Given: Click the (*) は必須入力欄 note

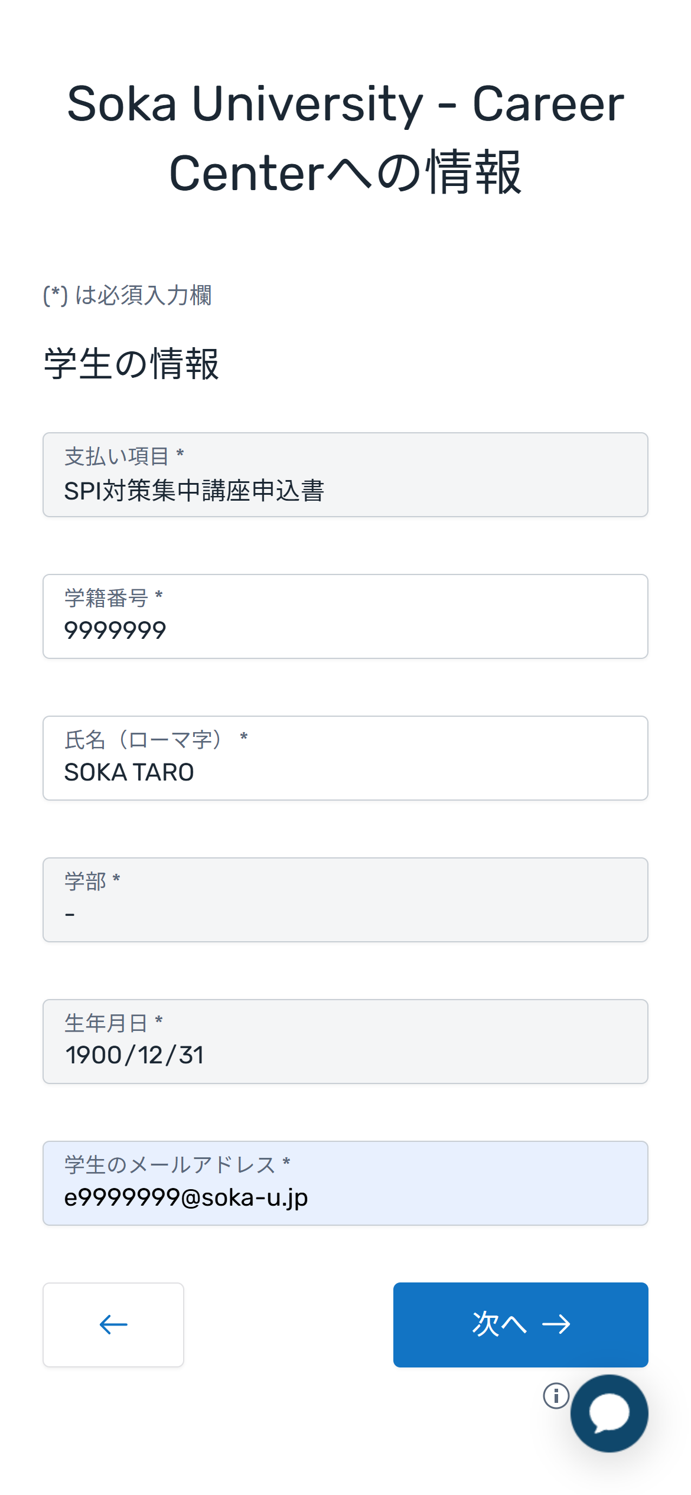Looking at the screenshot, I should tap(128, 295).
